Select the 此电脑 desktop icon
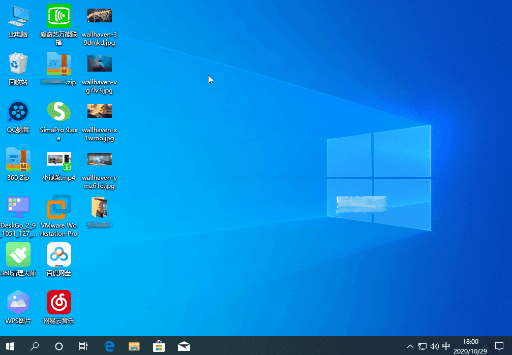Screen dimensions: 512x355 pyautogui.click(x=18, y=21)
